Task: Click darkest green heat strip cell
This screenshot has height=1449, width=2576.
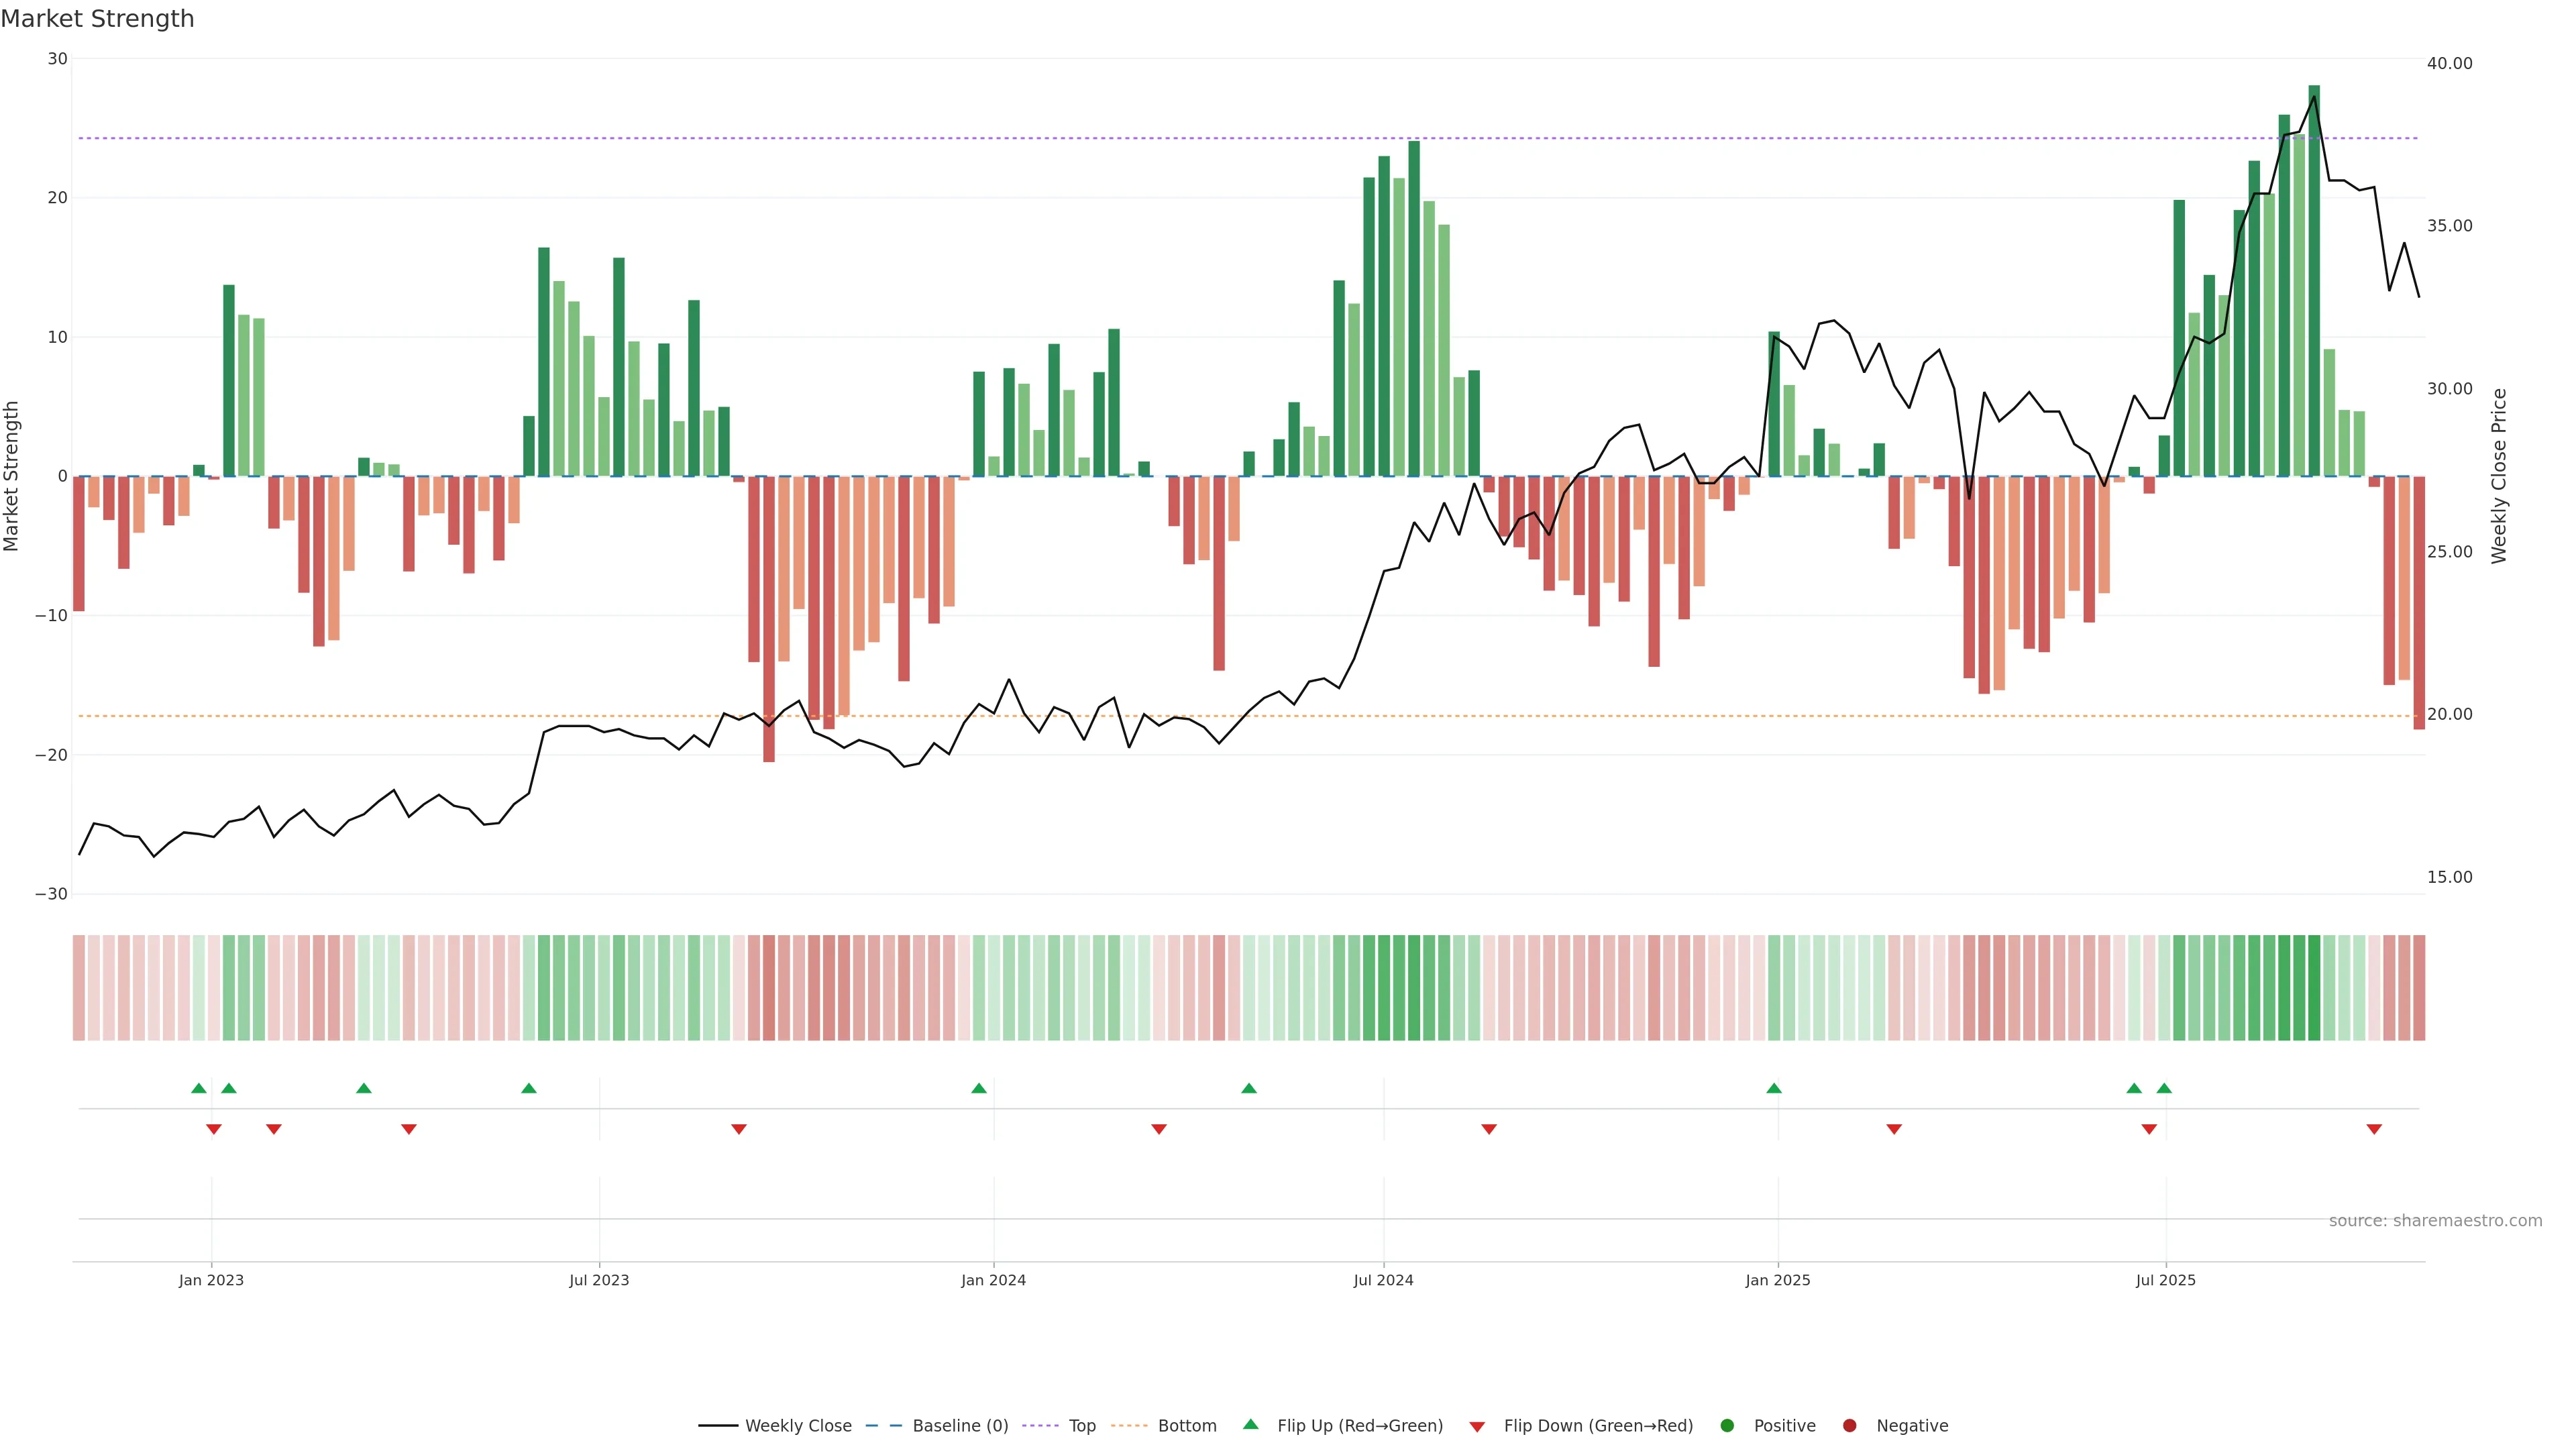Action: click(x=2314, y=988)
